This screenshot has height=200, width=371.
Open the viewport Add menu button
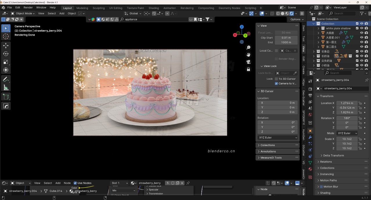[x=62, y=13]
